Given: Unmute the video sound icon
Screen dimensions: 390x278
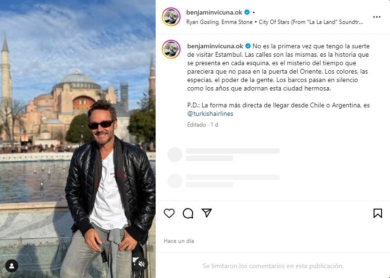Looking at the screenshot, I should (142, 264).
